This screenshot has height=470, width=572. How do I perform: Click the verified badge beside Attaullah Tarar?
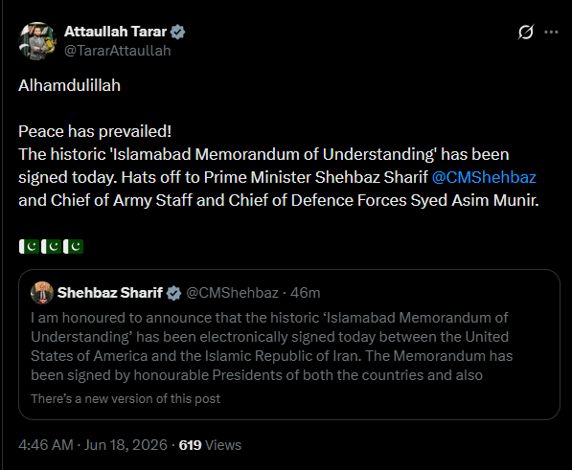[177, 32]
